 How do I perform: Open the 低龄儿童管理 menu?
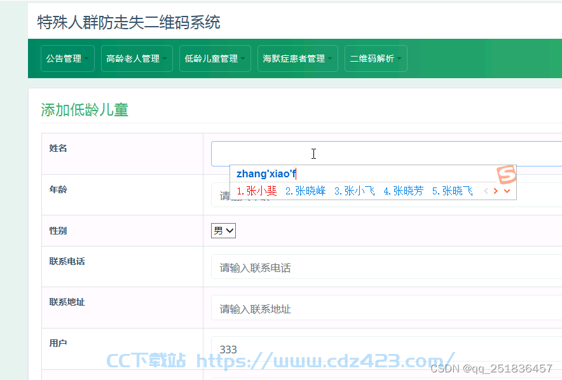point(215,58)
